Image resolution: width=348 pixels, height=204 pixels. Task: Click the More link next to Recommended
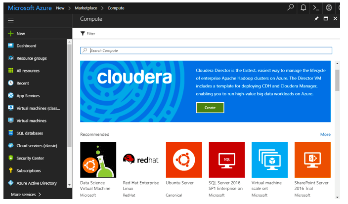pos(325,134)
